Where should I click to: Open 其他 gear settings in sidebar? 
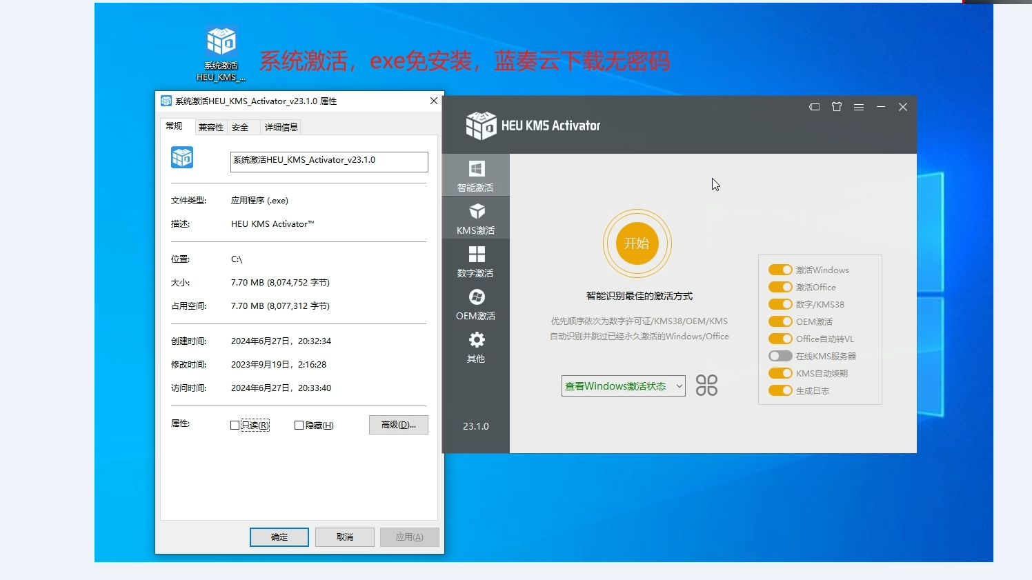[476, 346]
